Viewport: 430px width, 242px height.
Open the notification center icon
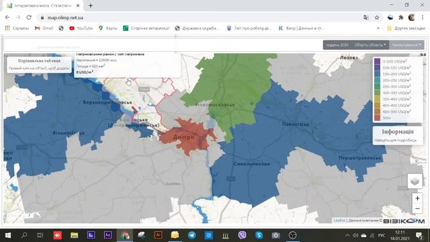419,235
